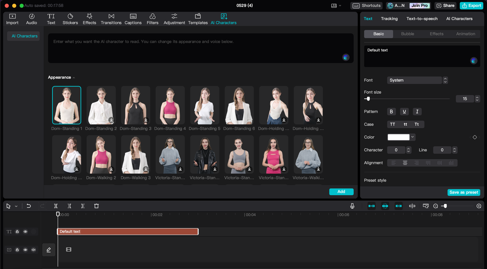
Task: Select the Dom-Standing 4 character thumbnail
Action: coord(170,105)
